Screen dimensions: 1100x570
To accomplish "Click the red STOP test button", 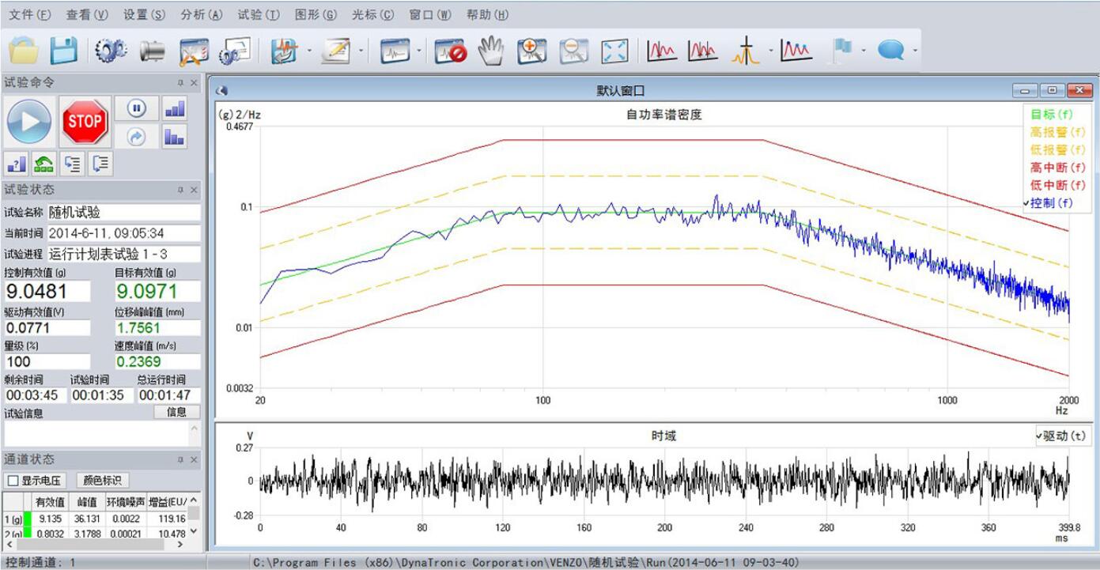I will tap(85, 122).
